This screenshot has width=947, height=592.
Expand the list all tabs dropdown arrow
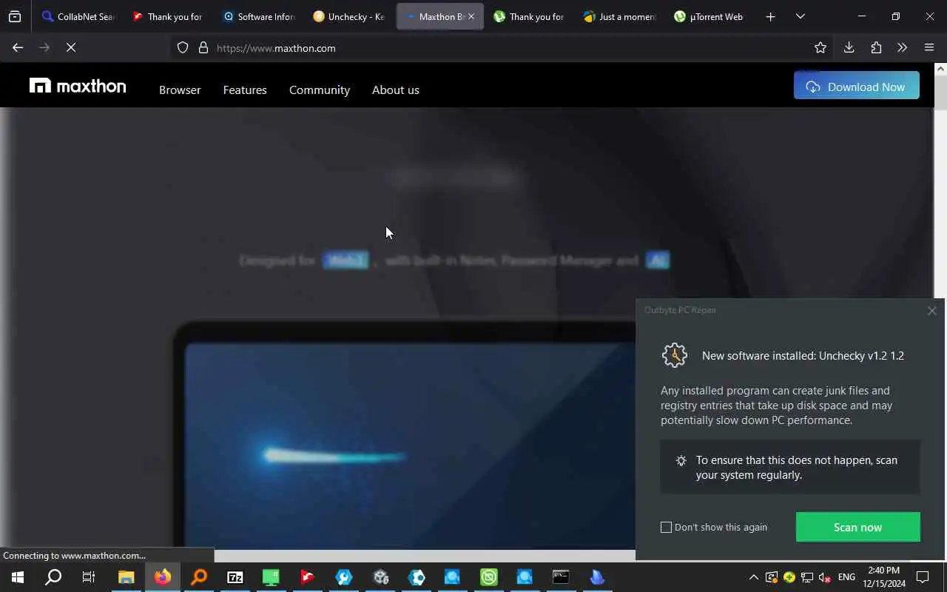click(800, 16)
